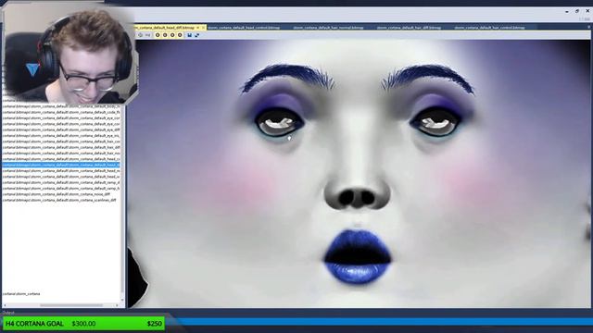
Task: Switch to storm_cortana_default_head_control.bitmap tab
Action: click(244, 28)
